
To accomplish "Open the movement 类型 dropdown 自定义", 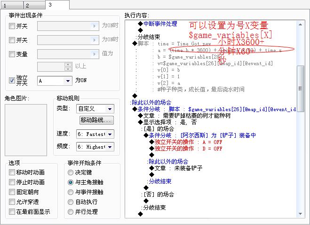I will 95,109.
